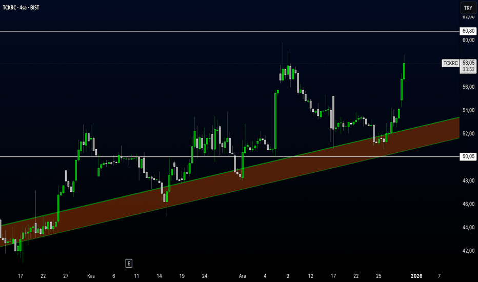
Task: Click the 52,00 price scale label
Action: pyautogui.click(x=468, y=133)
